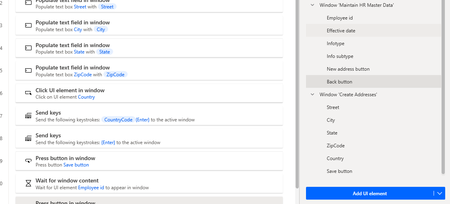450x204 pixels.
Task: Collapse the Window 'Maintain HR Master Data' group
Action: point(312,5)
